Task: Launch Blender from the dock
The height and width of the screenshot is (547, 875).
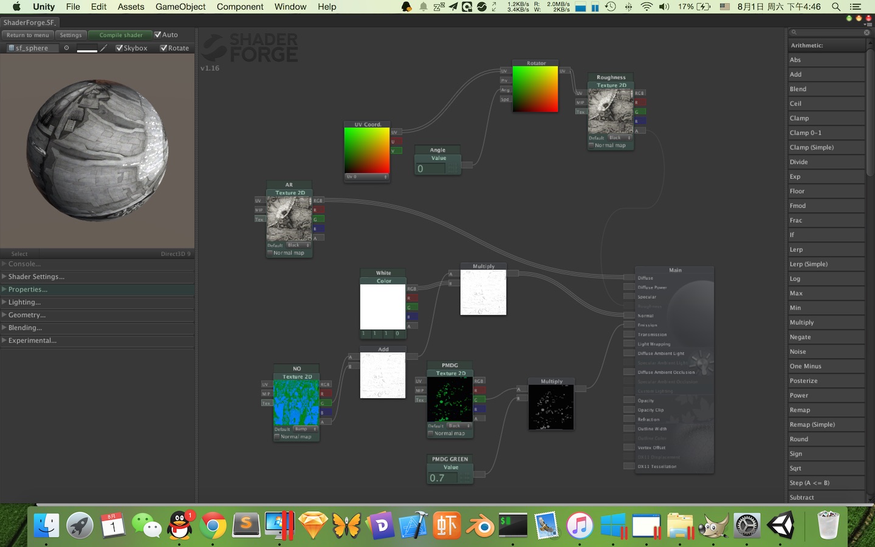Action: 480,526
